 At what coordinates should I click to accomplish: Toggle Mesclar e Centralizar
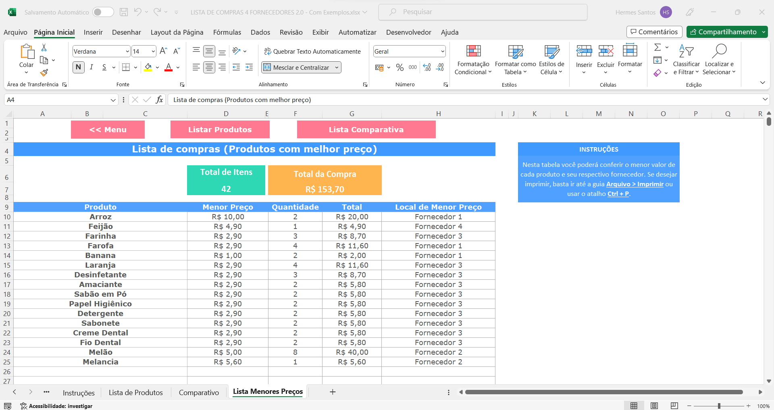(297, 67)
